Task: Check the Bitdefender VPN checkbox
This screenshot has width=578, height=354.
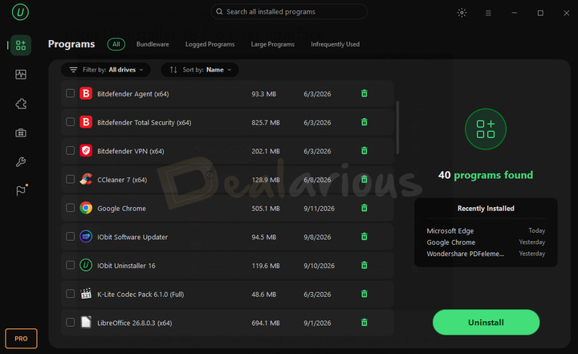Action: [70, 150]
